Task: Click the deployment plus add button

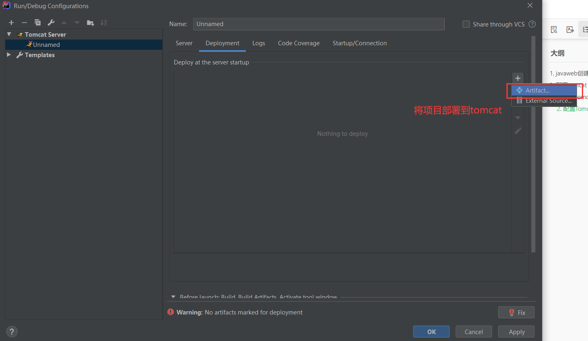Action: point(518,78)
